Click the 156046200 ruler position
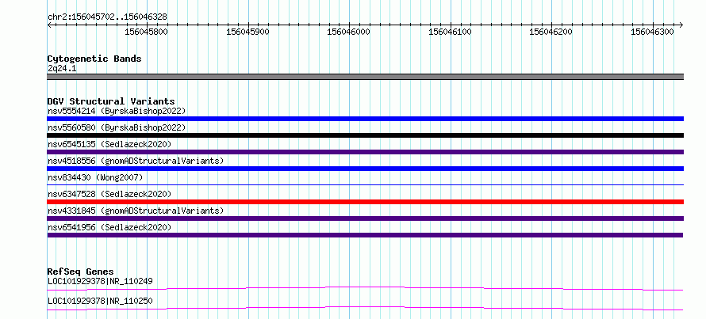Viewport: 706px width, 319px height. [551, 32]
